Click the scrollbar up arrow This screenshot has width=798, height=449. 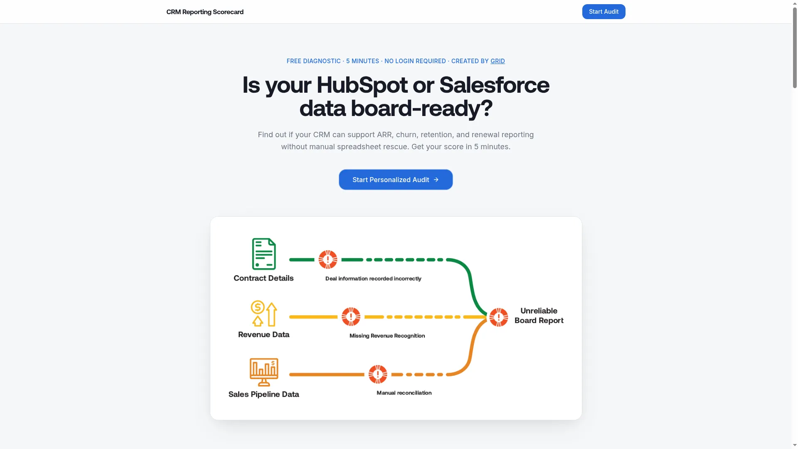point(795,3)
